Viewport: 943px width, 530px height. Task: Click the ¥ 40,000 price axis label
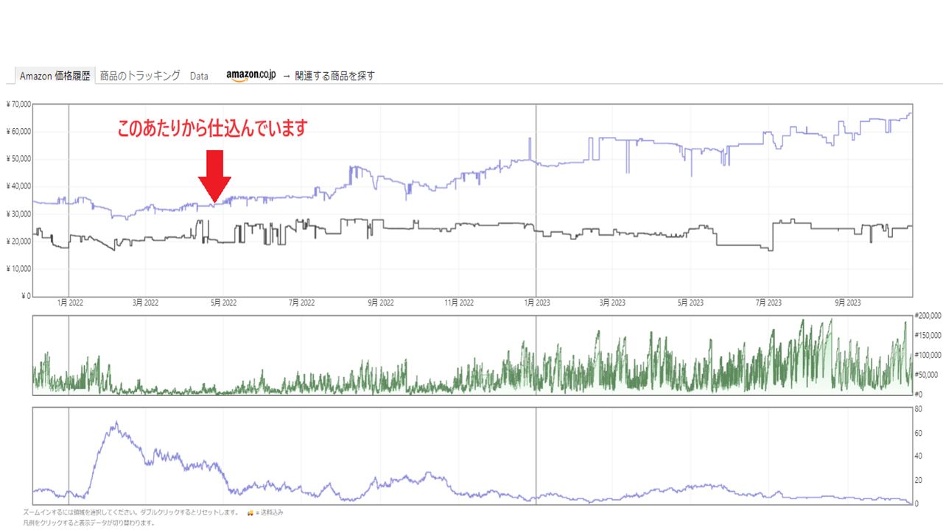18,186
